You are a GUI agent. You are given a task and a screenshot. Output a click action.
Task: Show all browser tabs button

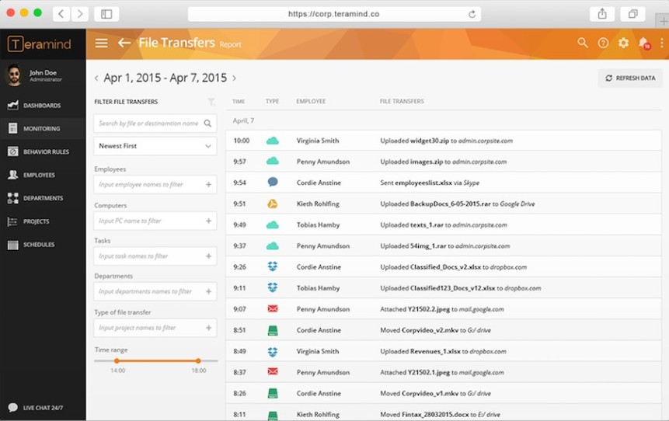633,14
